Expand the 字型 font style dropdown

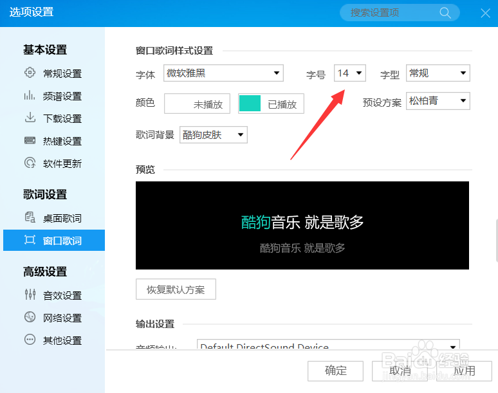(x=438, y=73)
